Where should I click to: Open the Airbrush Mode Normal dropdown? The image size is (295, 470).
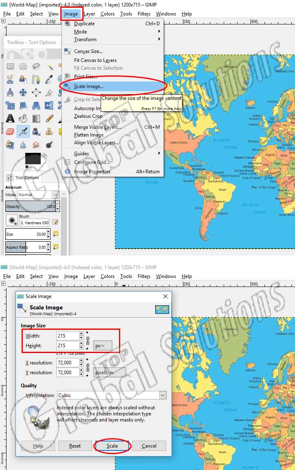coord(38,194)
